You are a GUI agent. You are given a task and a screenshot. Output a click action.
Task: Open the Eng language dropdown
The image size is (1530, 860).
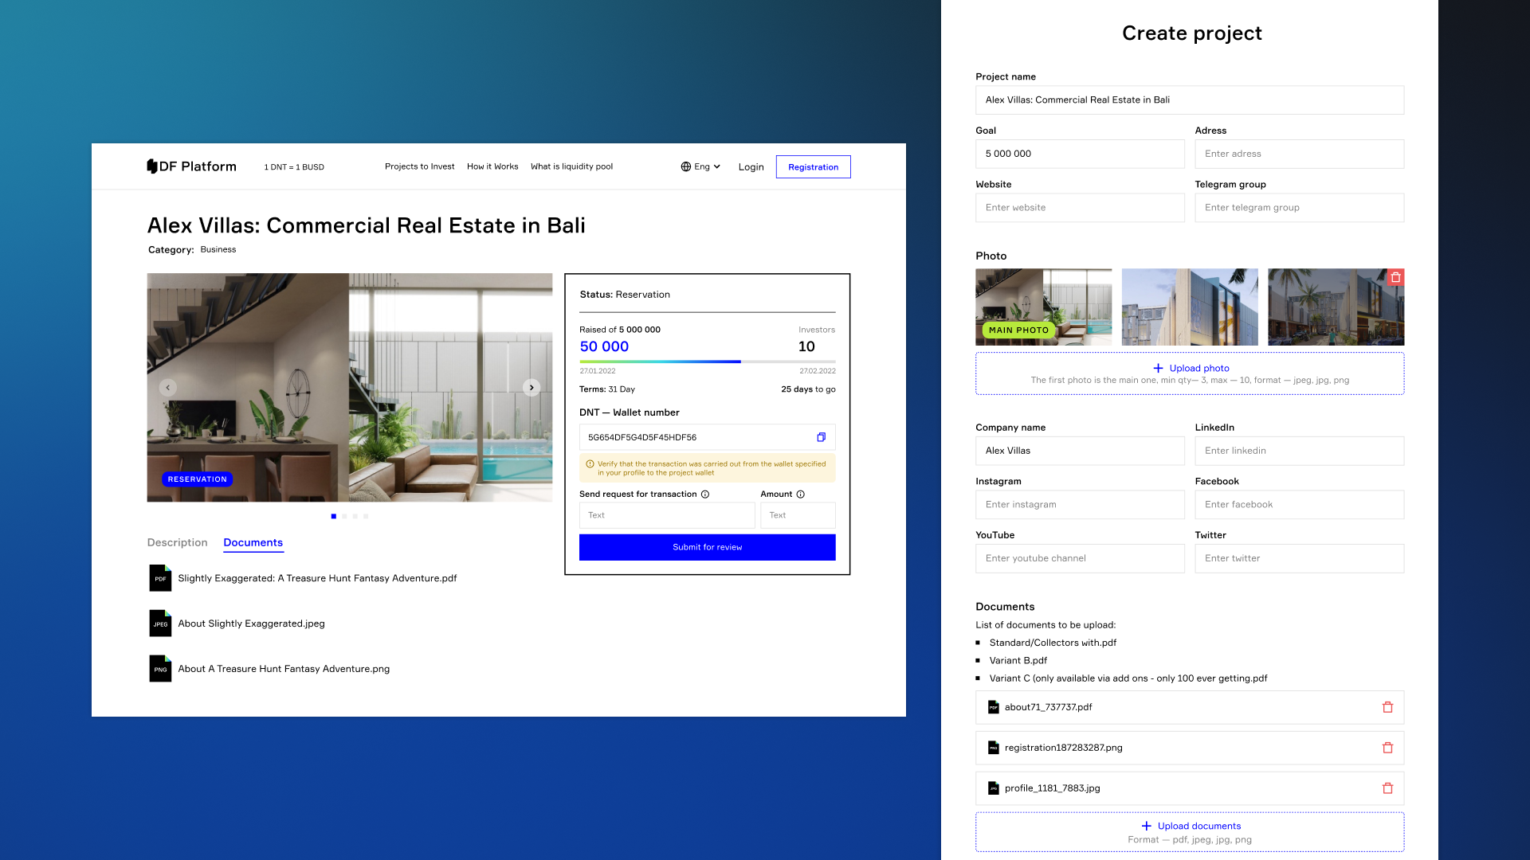pos(700,166)
